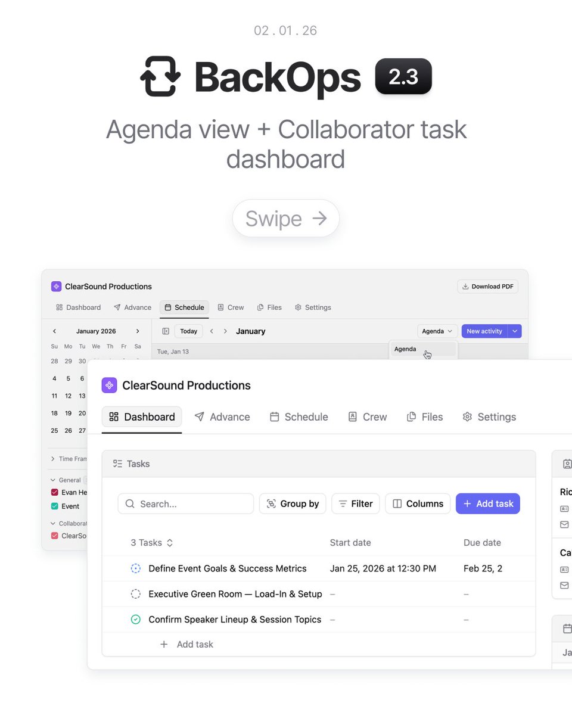Go to next period before January heading
572x715 pixels.
[x=225, y=331]
